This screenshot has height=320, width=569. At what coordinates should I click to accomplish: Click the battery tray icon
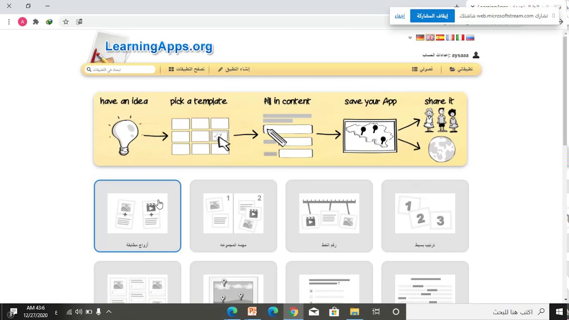[x=89, y=312]
